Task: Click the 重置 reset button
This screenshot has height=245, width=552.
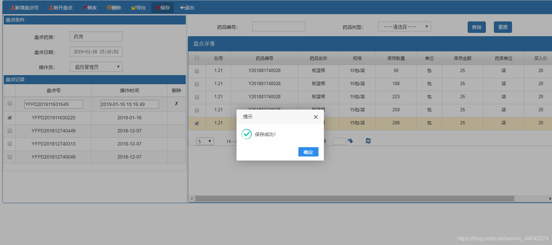Action: [x=503, y=27]
